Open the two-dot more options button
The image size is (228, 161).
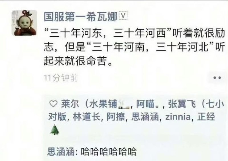coord(217,78)
